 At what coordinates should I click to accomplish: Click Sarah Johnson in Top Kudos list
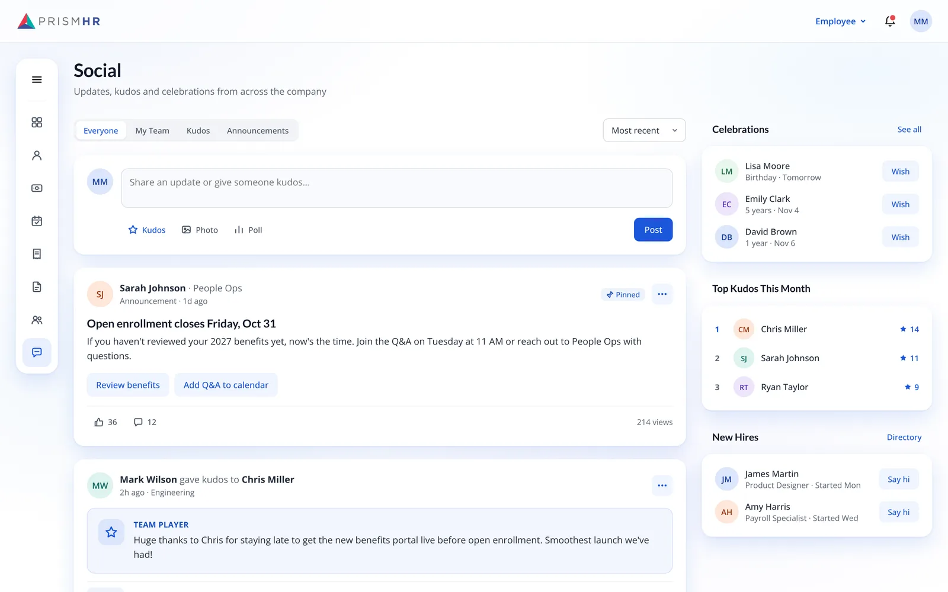(790, 358)
